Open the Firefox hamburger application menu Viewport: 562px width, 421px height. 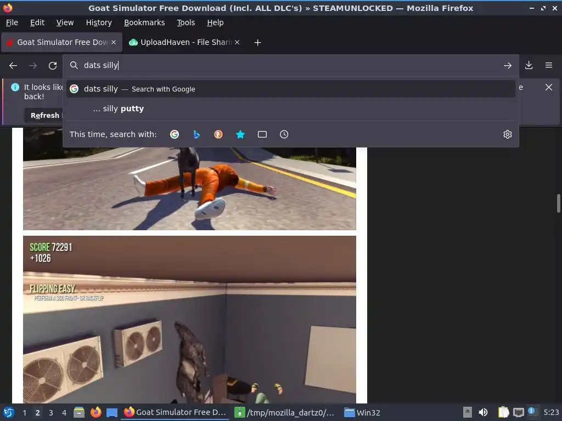tap(549, 65)
